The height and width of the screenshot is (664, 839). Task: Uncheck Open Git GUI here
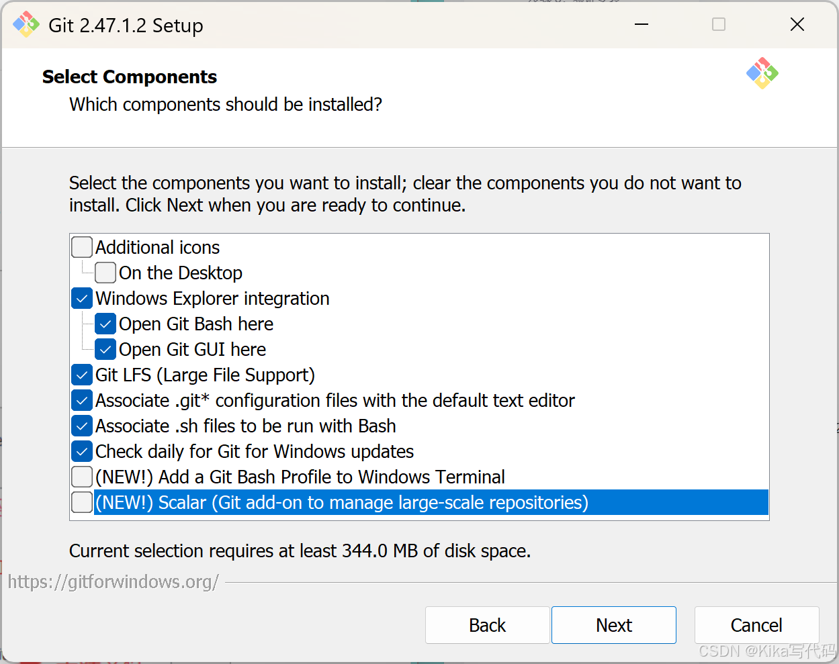coord(105,349)
